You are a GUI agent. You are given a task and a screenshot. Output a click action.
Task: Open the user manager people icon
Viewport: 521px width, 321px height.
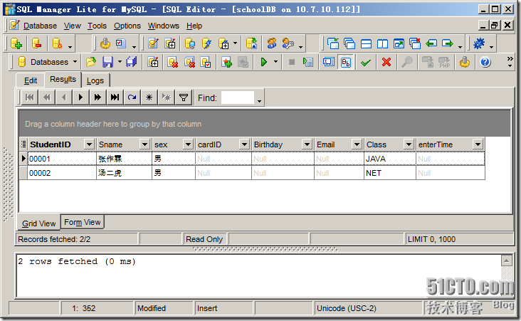272,43
